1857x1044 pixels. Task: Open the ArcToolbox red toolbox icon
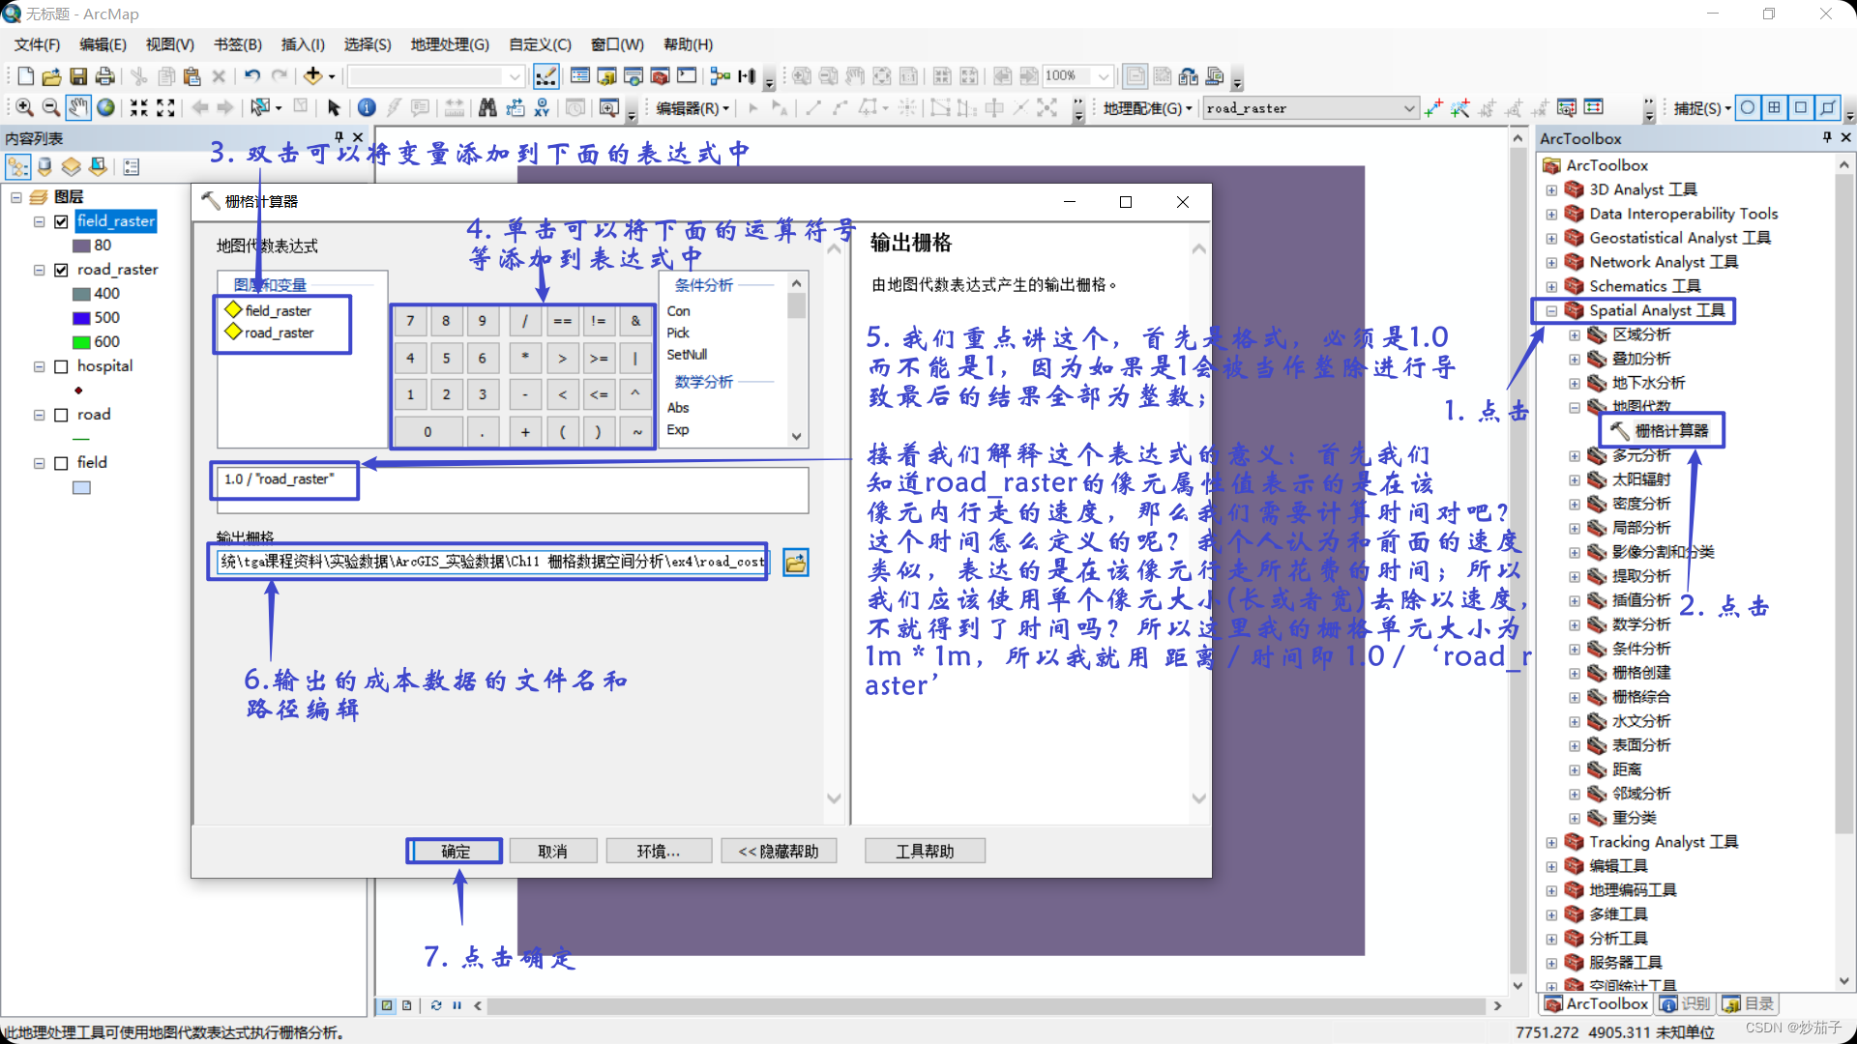coord(661,76)
